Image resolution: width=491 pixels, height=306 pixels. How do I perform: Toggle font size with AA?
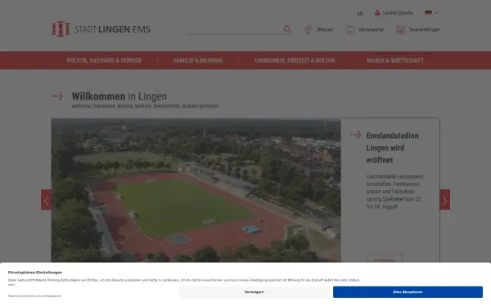pyautogui.click(x=359, y=13)
